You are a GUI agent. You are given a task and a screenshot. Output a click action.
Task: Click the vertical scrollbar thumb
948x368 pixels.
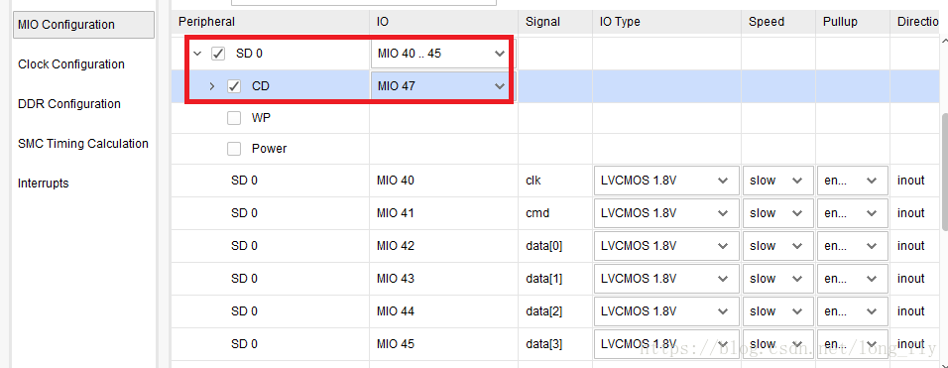tap(944, 173)
